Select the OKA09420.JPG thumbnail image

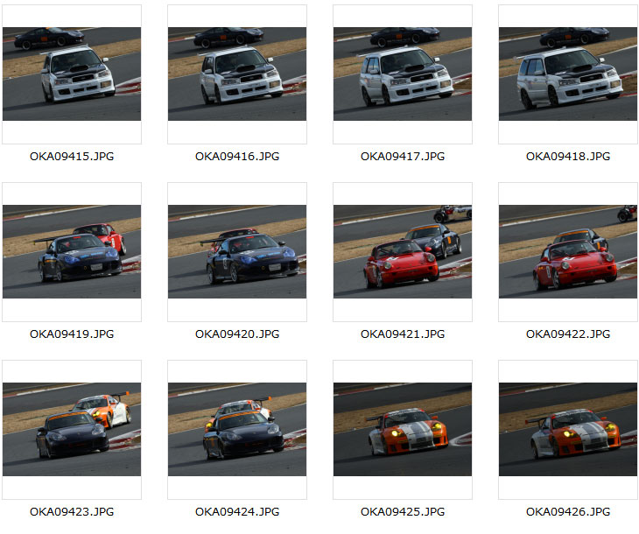(237, 251)
